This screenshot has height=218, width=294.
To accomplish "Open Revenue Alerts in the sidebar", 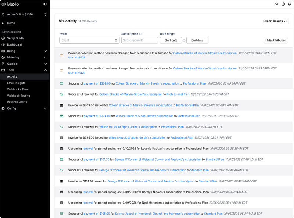I will pos(17,102).
